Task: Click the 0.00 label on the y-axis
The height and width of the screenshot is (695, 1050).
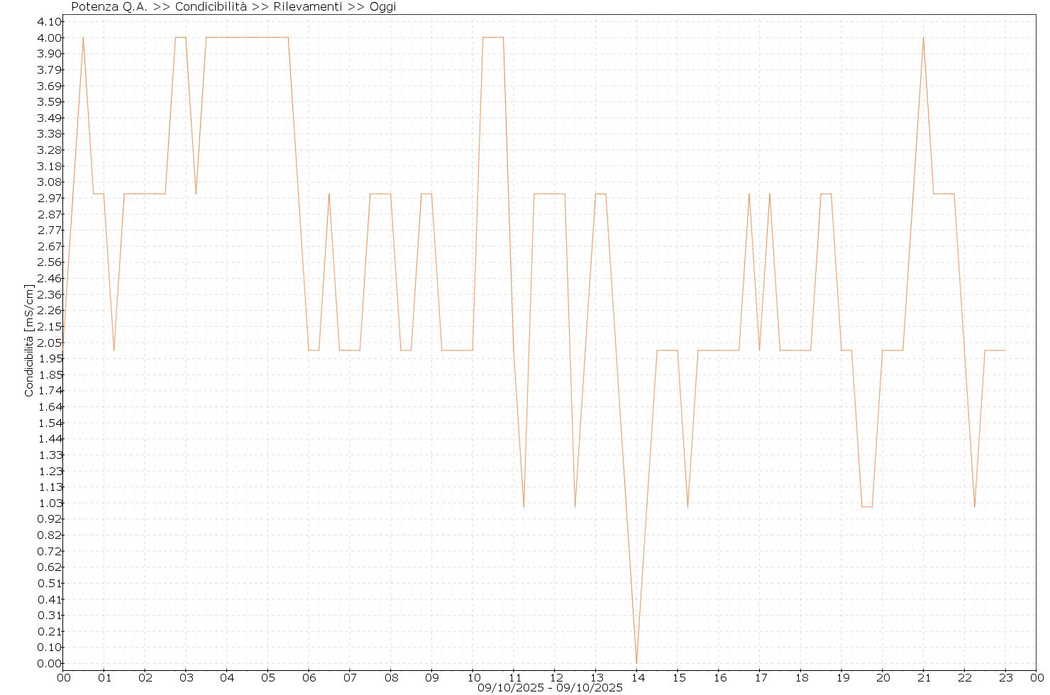Action: coord(49,664)
